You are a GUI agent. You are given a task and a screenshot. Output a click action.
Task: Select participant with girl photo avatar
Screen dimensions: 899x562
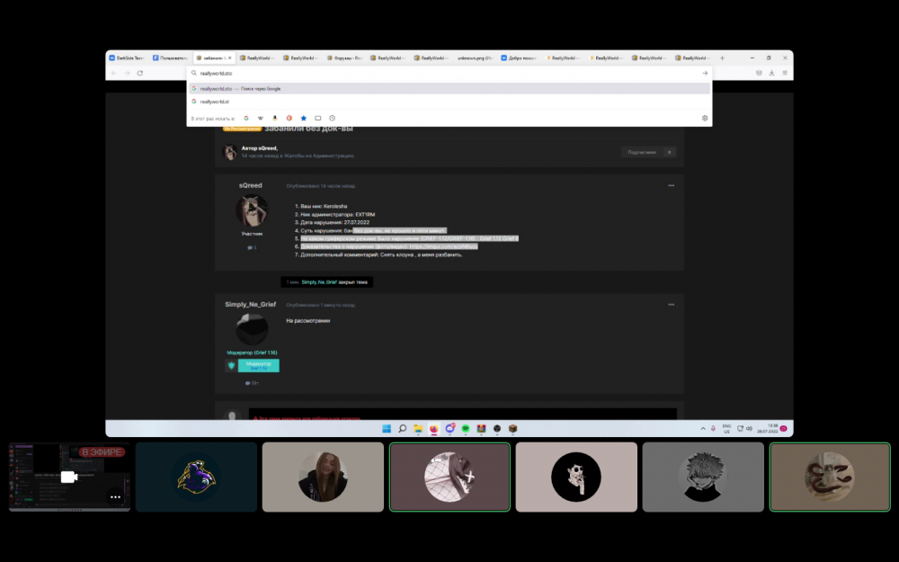(323, 477)
